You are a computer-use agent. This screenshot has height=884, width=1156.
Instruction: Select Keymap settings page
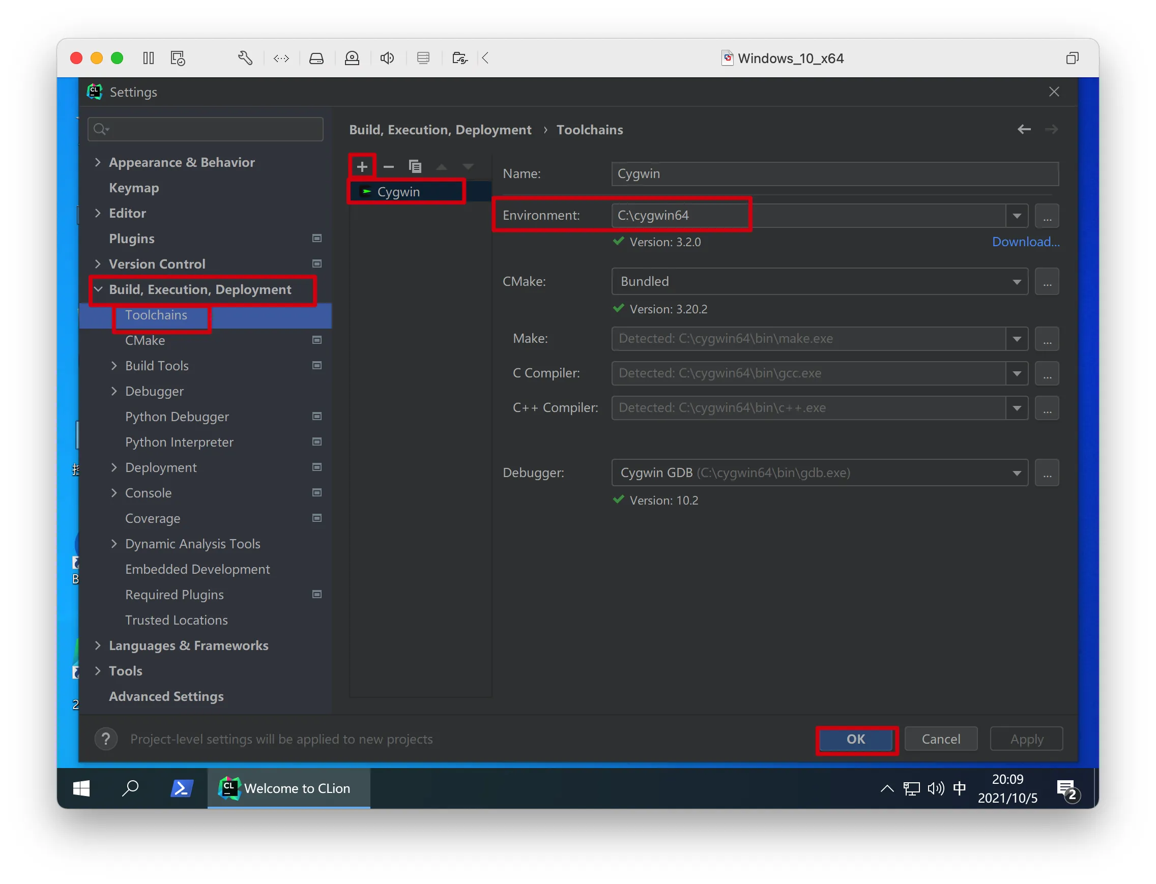coord(134,188)
